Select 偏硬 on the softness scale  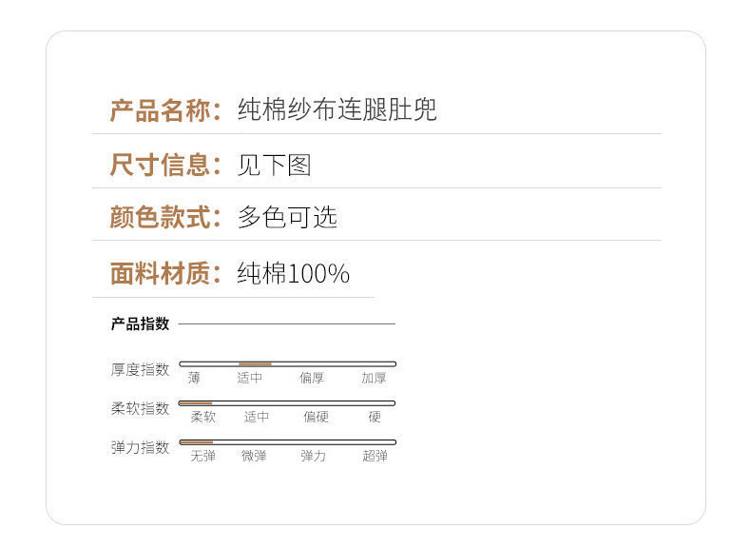[316, 417]
